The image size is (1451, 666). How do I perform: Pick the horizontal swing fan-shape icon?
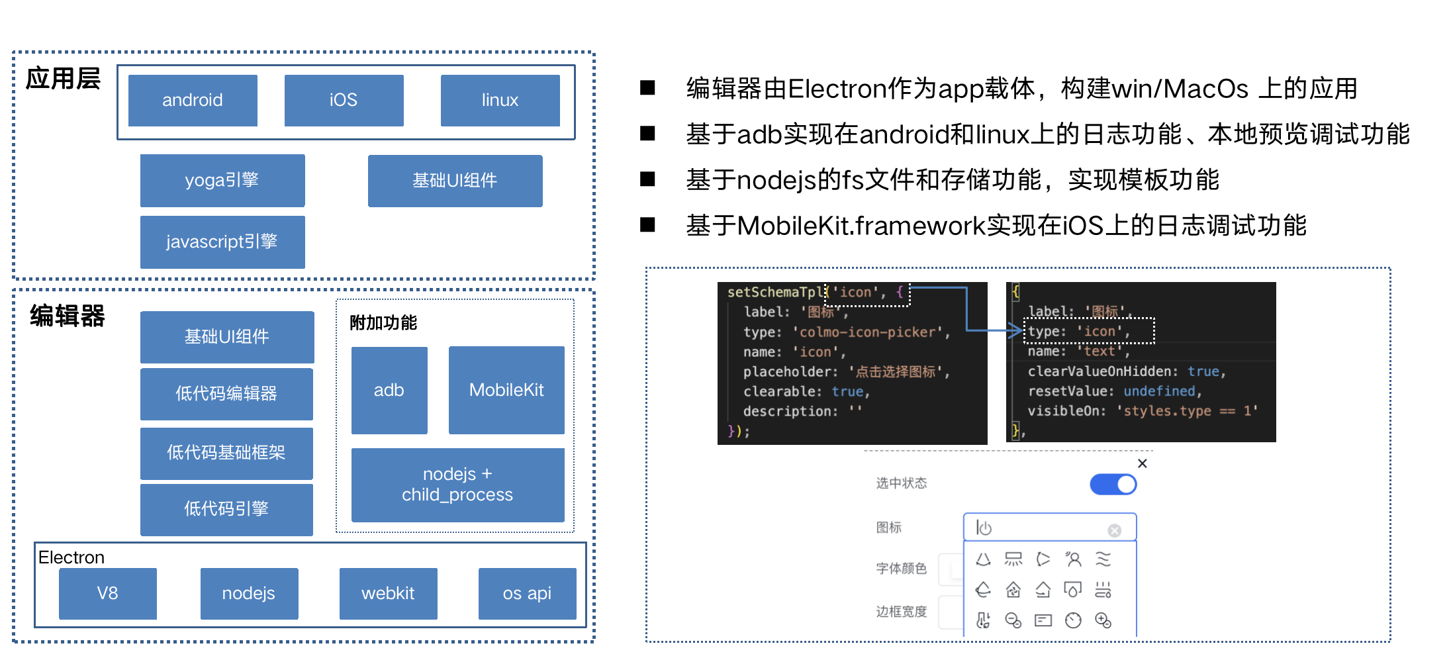click(1043, 559)
